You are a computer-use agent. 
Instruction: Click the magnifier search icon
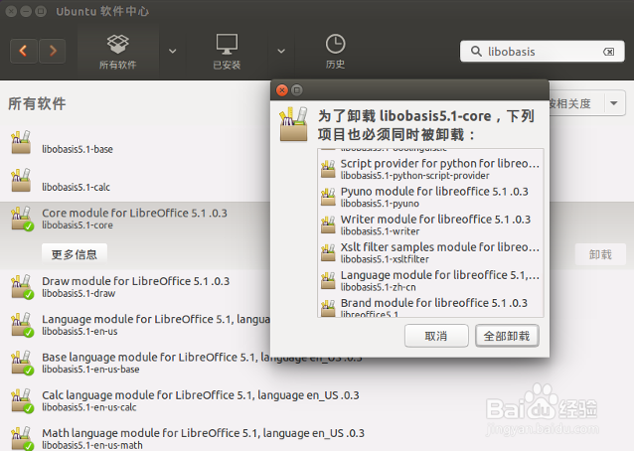(476, 52)
